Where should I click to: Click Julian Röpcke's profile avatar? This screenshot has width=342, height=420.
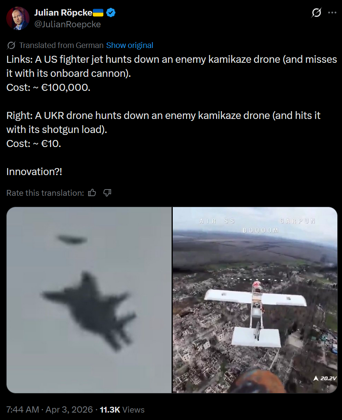18,18
